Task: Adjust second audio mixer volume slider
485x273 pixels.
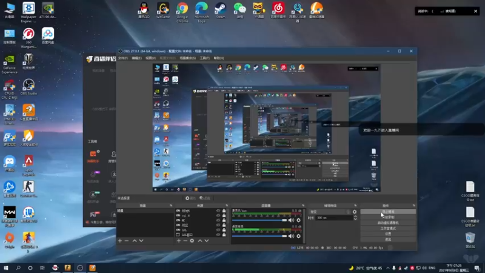Action: [x=259, y=236]
